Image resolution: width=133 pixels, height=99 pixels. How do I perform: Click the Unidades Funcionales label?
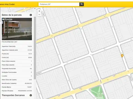point(9,72)
